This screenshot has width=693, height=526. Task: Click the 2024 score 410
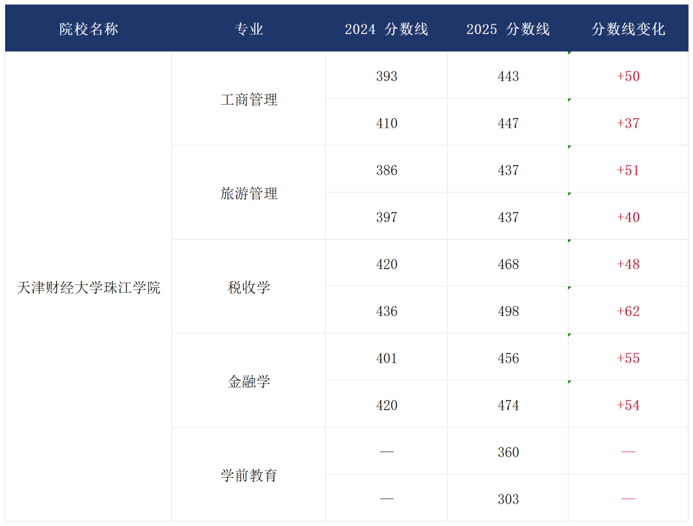click(387, 123)
